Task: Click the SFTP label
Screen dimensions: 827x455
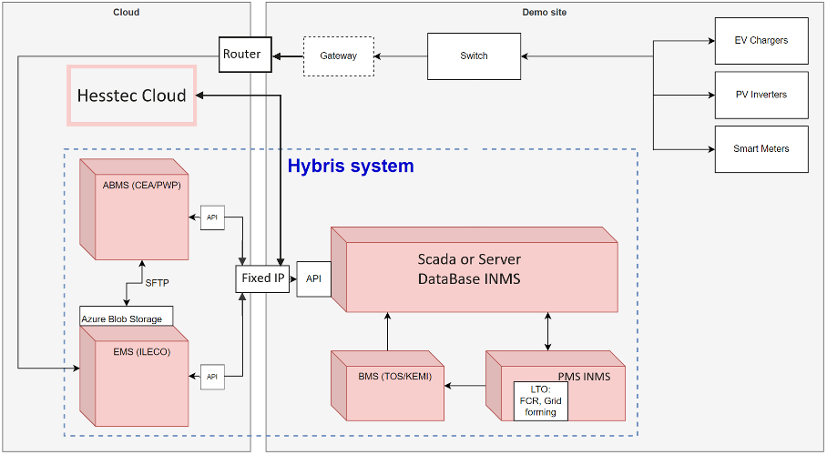Action: [x=157, y=283]
